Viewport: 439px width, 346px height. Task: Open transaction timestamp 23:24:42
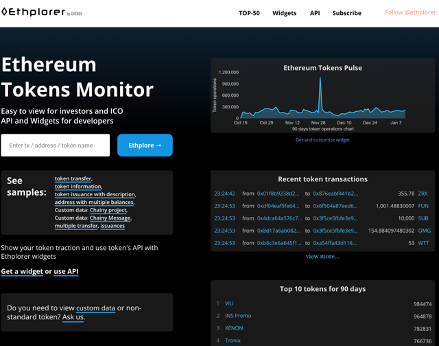(224, 194)
